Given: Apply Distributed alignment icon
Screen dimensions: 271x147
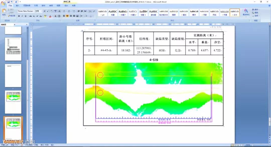Looking at the screenshot, I should [x=77, y=16].
